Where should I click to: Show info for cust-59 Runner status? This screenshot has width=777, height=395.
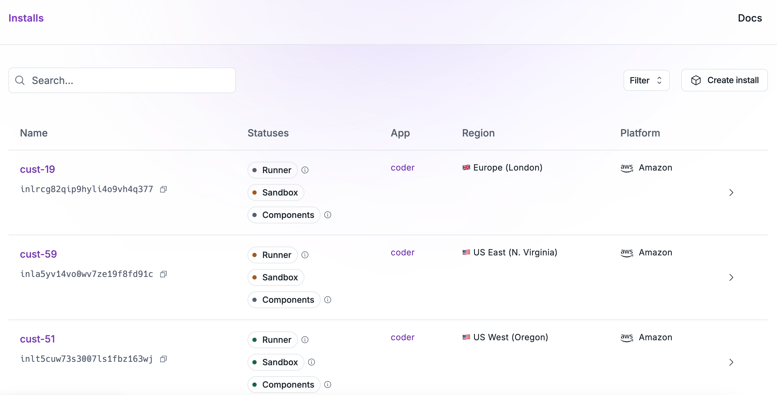coord(305,255)
